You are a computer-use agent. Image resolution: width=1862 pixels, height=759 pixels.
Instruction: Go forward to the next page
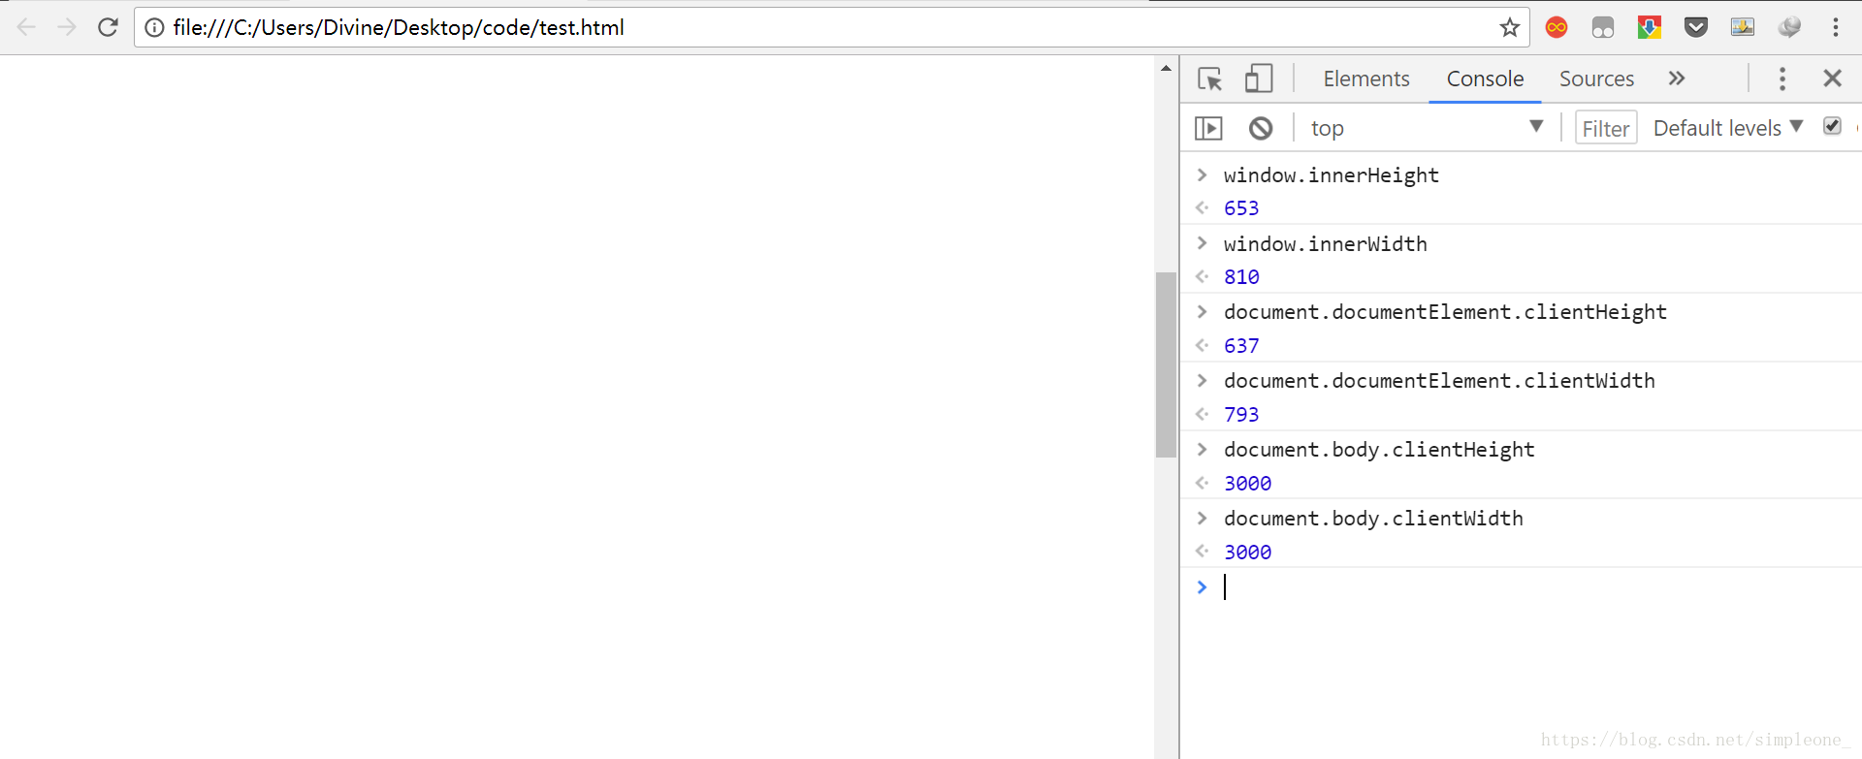click(x=67, y=27)
